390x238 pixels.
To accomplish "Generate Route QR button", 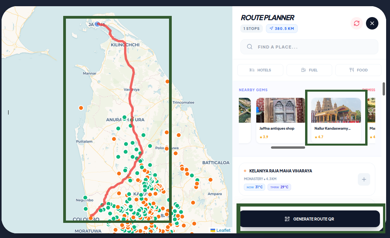I will (310, 219).
